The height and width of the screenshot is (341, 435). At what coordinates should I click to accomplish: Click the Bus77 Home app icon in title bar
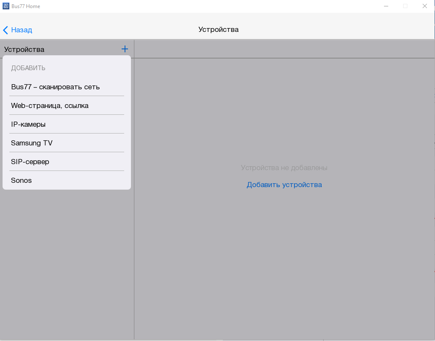point(6,6)
